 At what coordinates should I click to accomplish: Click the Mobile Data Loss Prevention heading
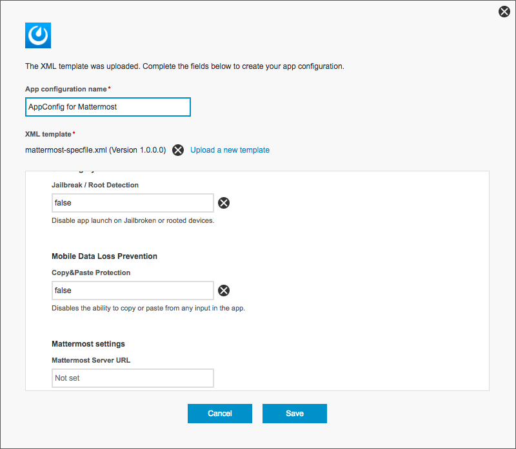point(104,256)
